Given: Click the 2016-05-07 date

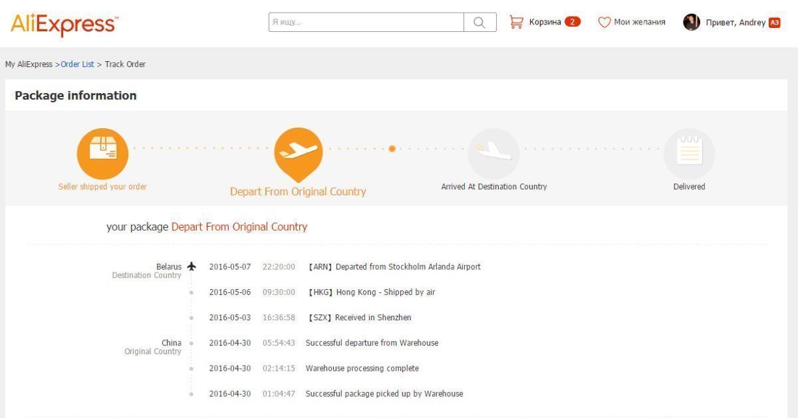Looking at the screenshot, I should coord(230,266).
